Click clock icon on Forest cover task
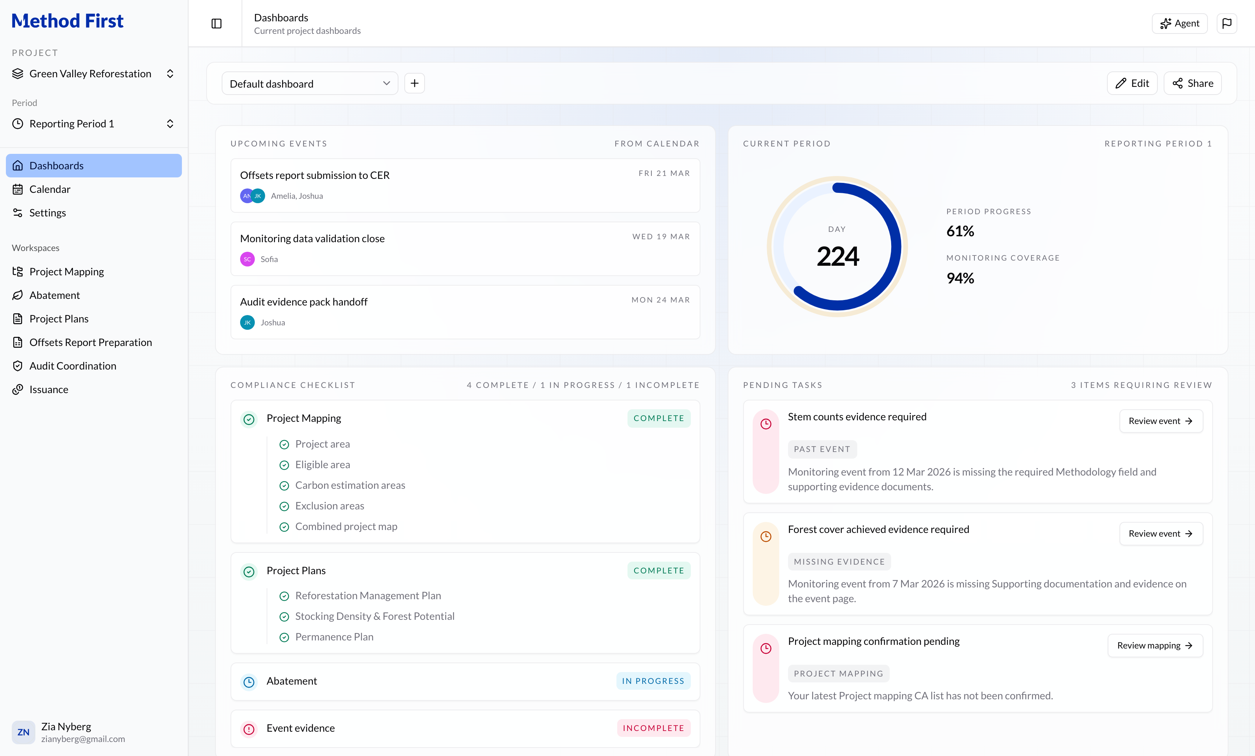This screenshot has height=756, width=1255. coord(766,537)
